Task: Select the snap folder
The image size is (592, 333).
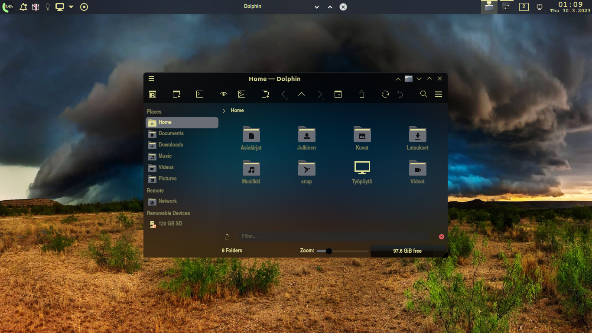Action: point(306,172)
